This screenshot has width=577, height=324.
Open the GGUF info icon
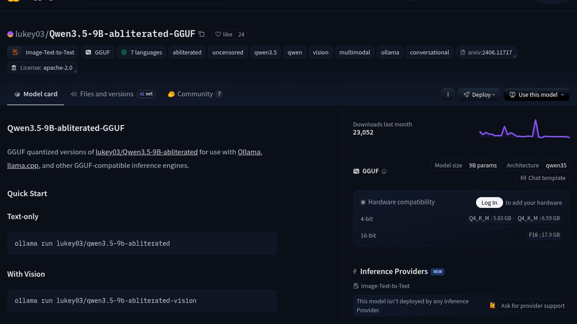(384, 171)
